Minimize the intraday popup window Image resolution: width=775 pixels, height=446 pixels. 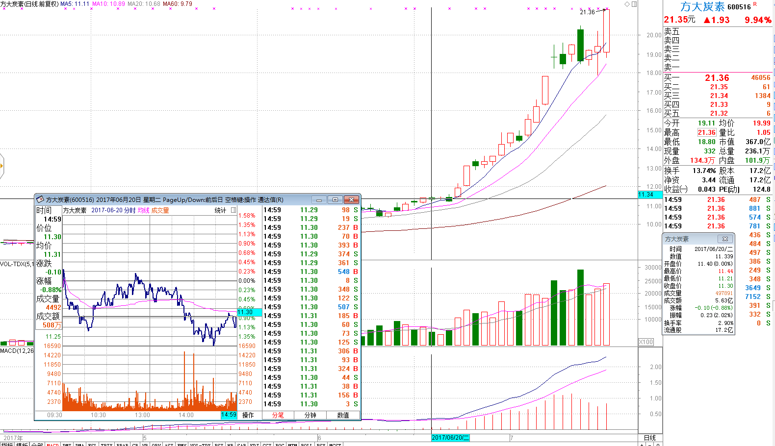(319, 199)
